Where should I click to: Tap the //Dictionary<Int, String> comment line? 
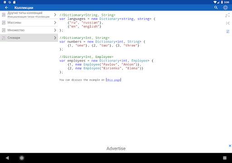84,38
